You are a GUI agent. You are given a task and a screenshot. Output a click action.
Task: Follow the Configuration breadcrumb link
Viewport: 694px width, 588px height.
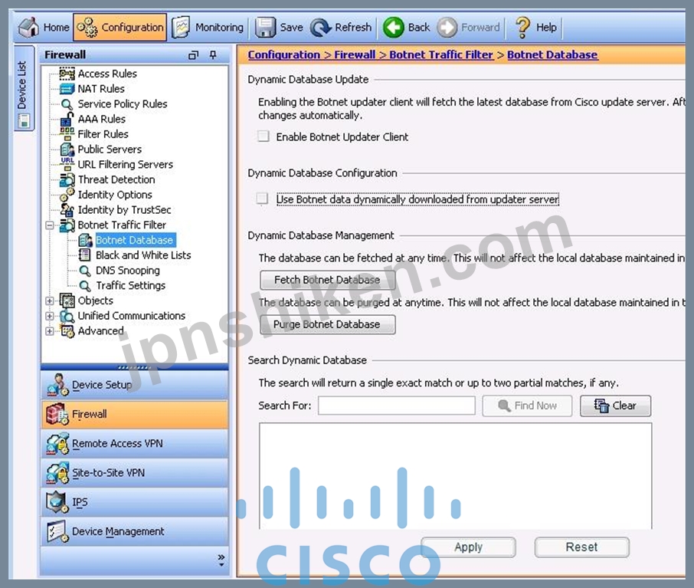click(x=283, y=55)
